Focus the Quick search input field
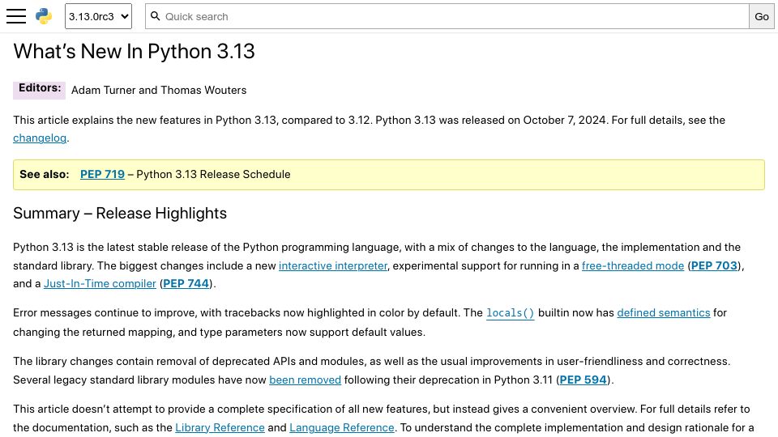The image size is (778, 437). 447,16
